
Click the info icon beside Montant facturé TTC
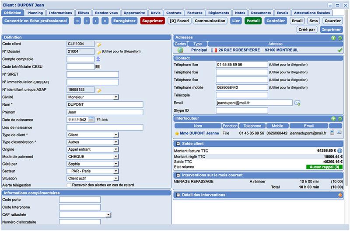339,151
